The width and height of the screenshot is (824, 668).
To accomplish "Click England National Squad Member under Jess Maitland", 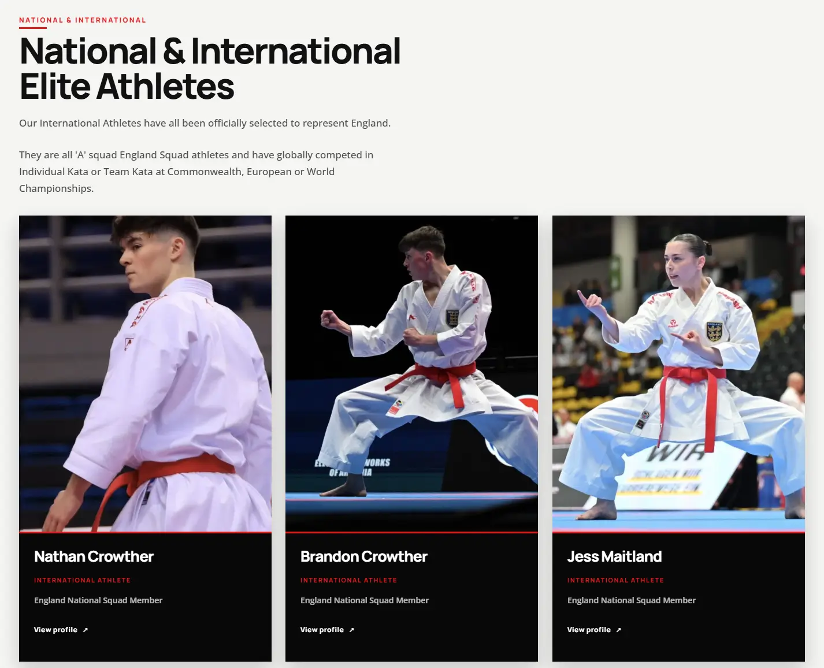I will pos(632,600).
